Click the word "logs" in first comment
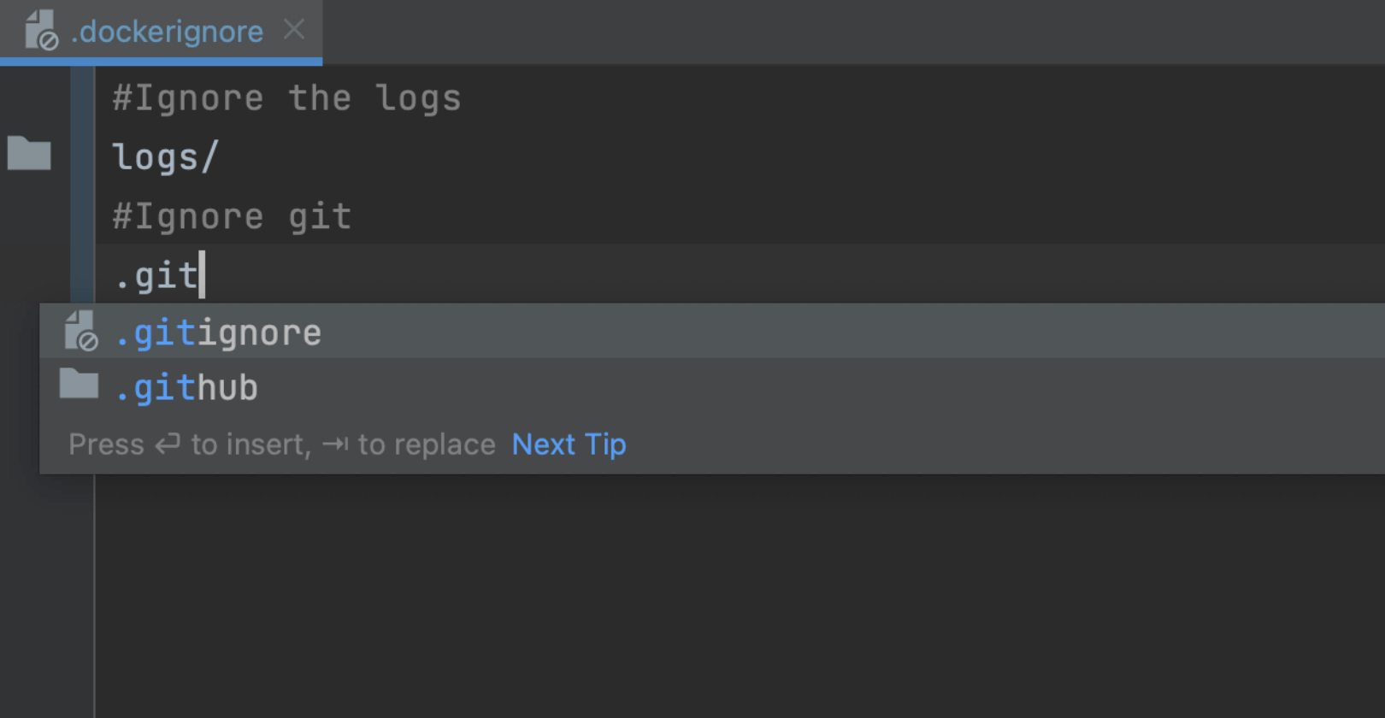 click(418, 98)
